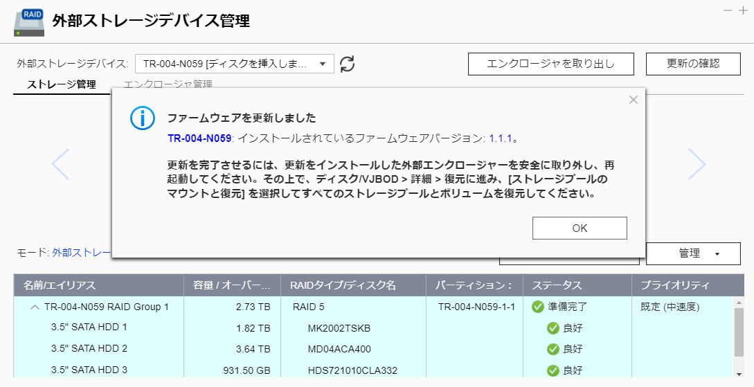
Task: Open the 管理 dropdown button
Action: pyautogui.click(x=693, y=253)
